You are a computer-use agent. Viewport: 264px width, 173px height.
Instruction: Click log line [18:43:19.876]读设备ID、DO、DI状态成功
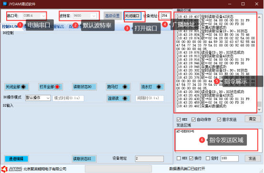click(x=210, y=52)
